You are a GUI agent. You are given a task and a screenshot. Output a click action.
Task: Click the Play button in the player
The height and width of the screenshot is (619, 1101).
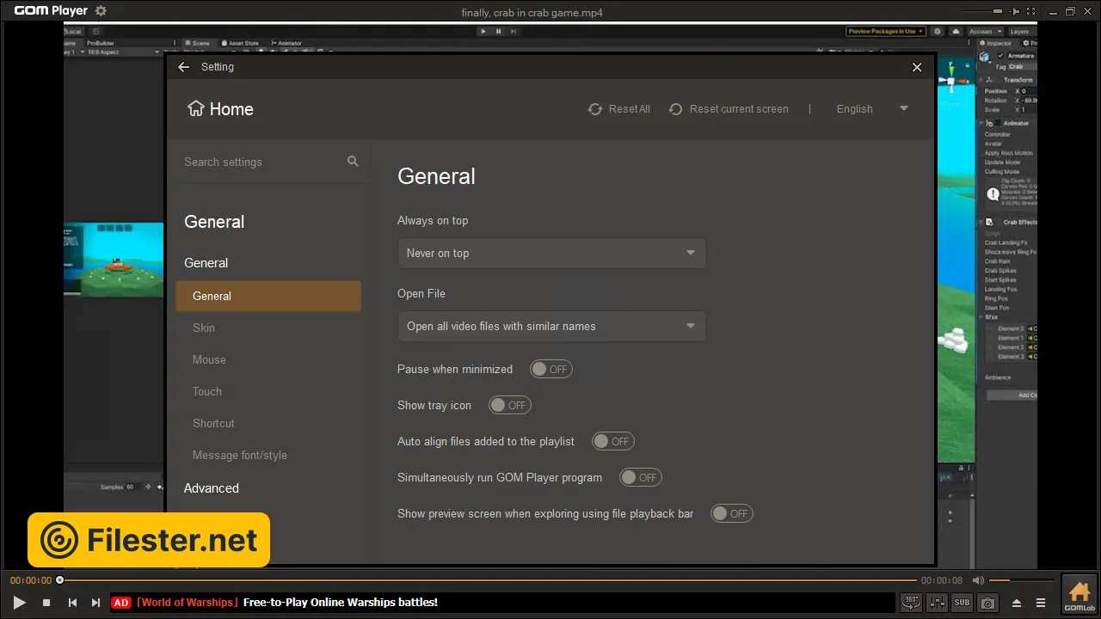pos(20,603)
